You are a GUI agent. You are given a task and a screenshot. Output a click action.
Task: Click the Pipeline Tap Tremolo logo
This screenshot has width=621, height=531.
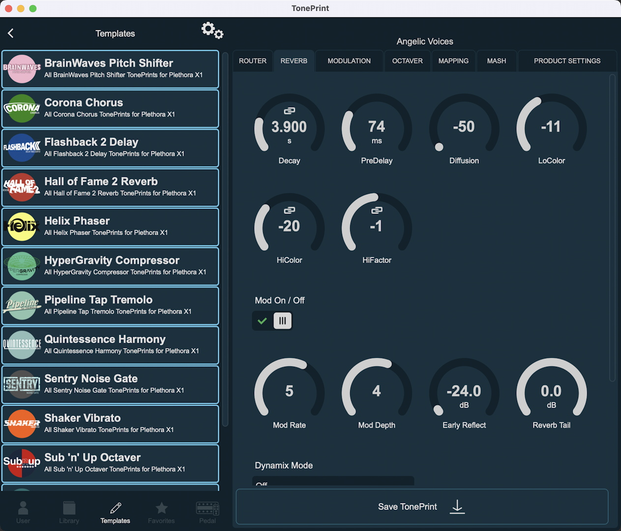(22, 305)
